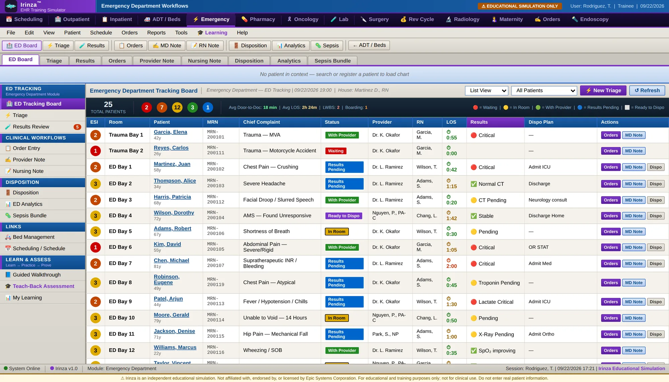Select 'Ready to Dispo' status for ED Bay 4

click(x=344, y=216)
